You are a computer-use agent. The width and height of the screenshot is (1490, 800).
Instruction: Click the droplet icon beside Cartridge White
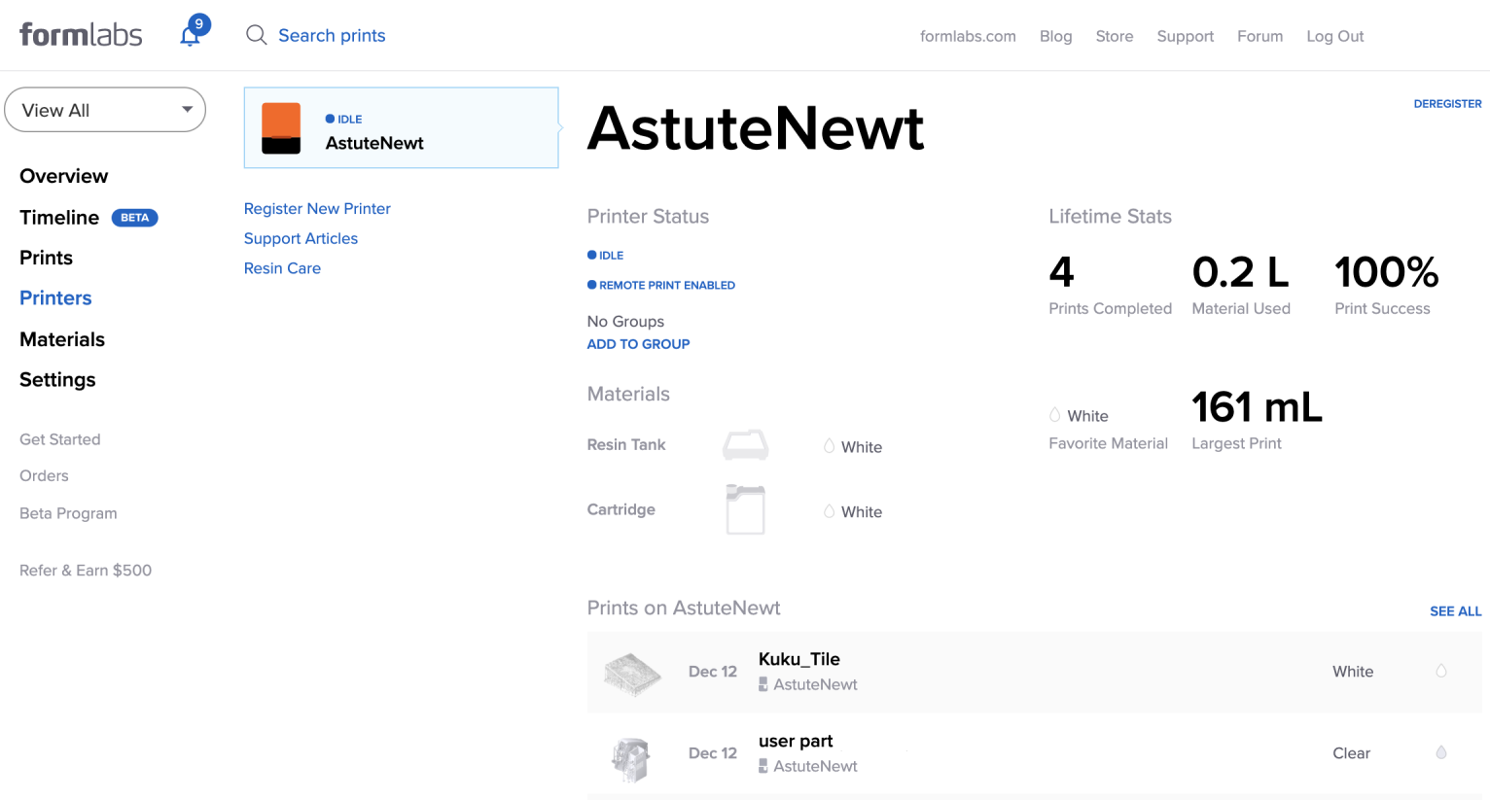(x=829, y=511)
